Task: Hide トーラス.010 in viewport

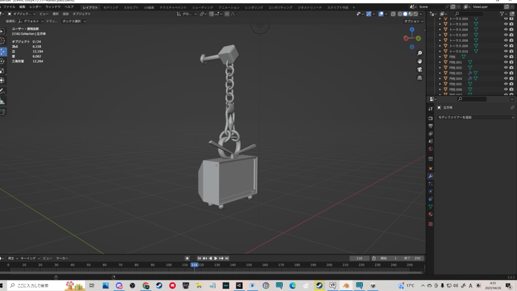Action: (x=506, y=51)
